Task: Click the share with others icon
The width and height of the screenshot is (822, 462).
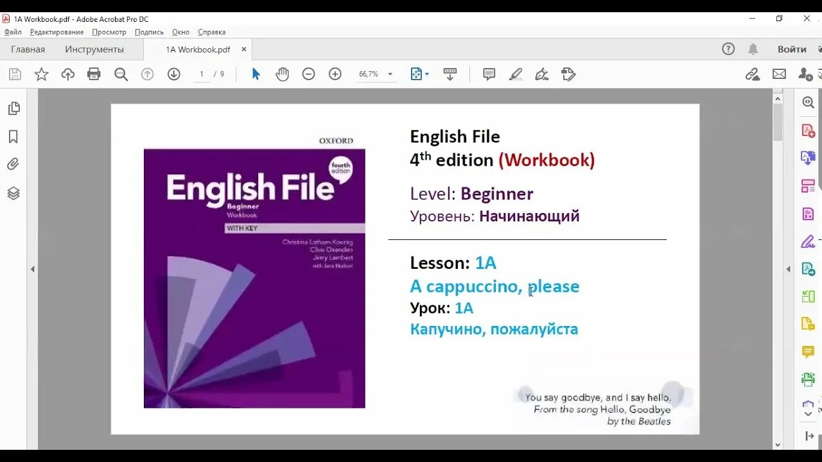Action: 805,74
